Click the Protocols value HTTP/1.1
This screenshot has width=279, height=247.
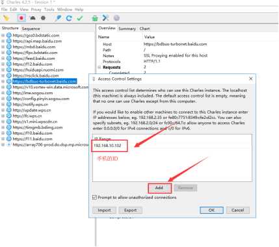click(152, 61)
